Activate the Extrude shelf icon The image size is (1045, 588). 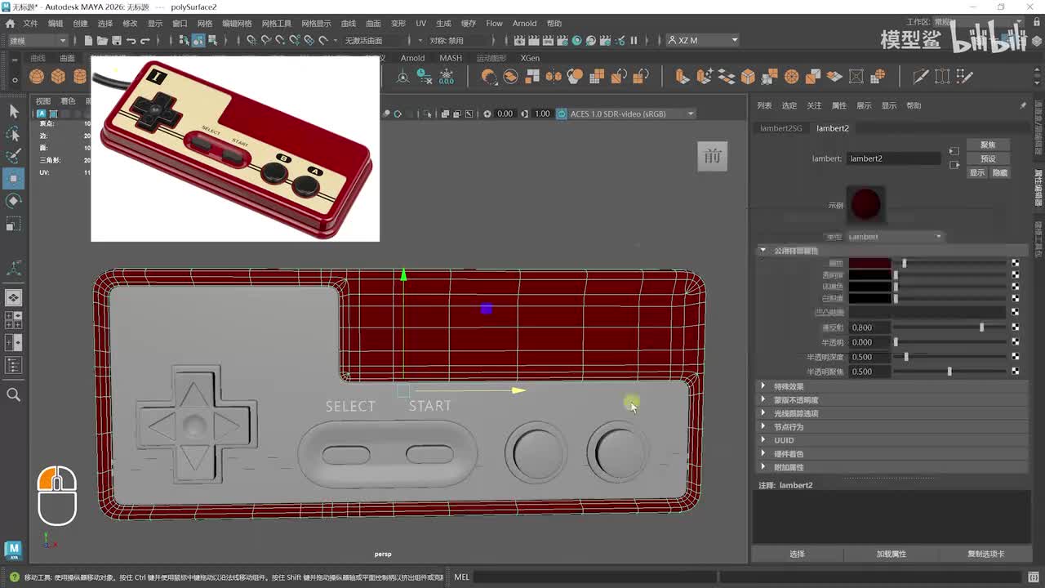[x=683, y=76]
